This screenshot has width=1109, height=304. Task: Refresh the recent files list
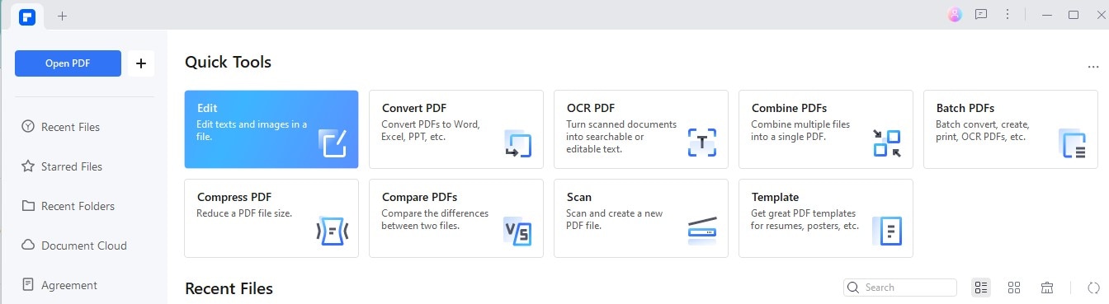point(1093,288)
